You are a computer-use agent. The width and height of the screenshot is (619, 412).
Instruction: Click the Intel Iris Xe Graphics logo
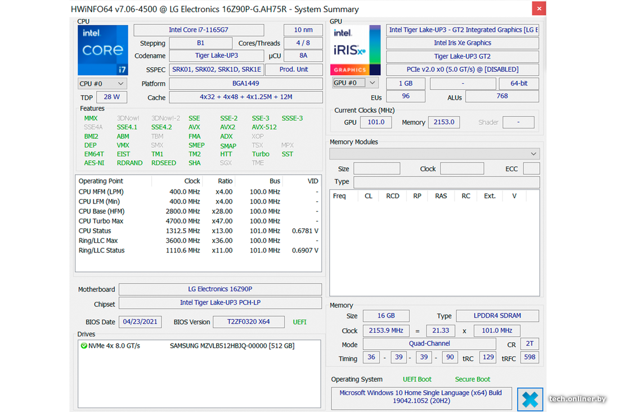click(355, 50)
